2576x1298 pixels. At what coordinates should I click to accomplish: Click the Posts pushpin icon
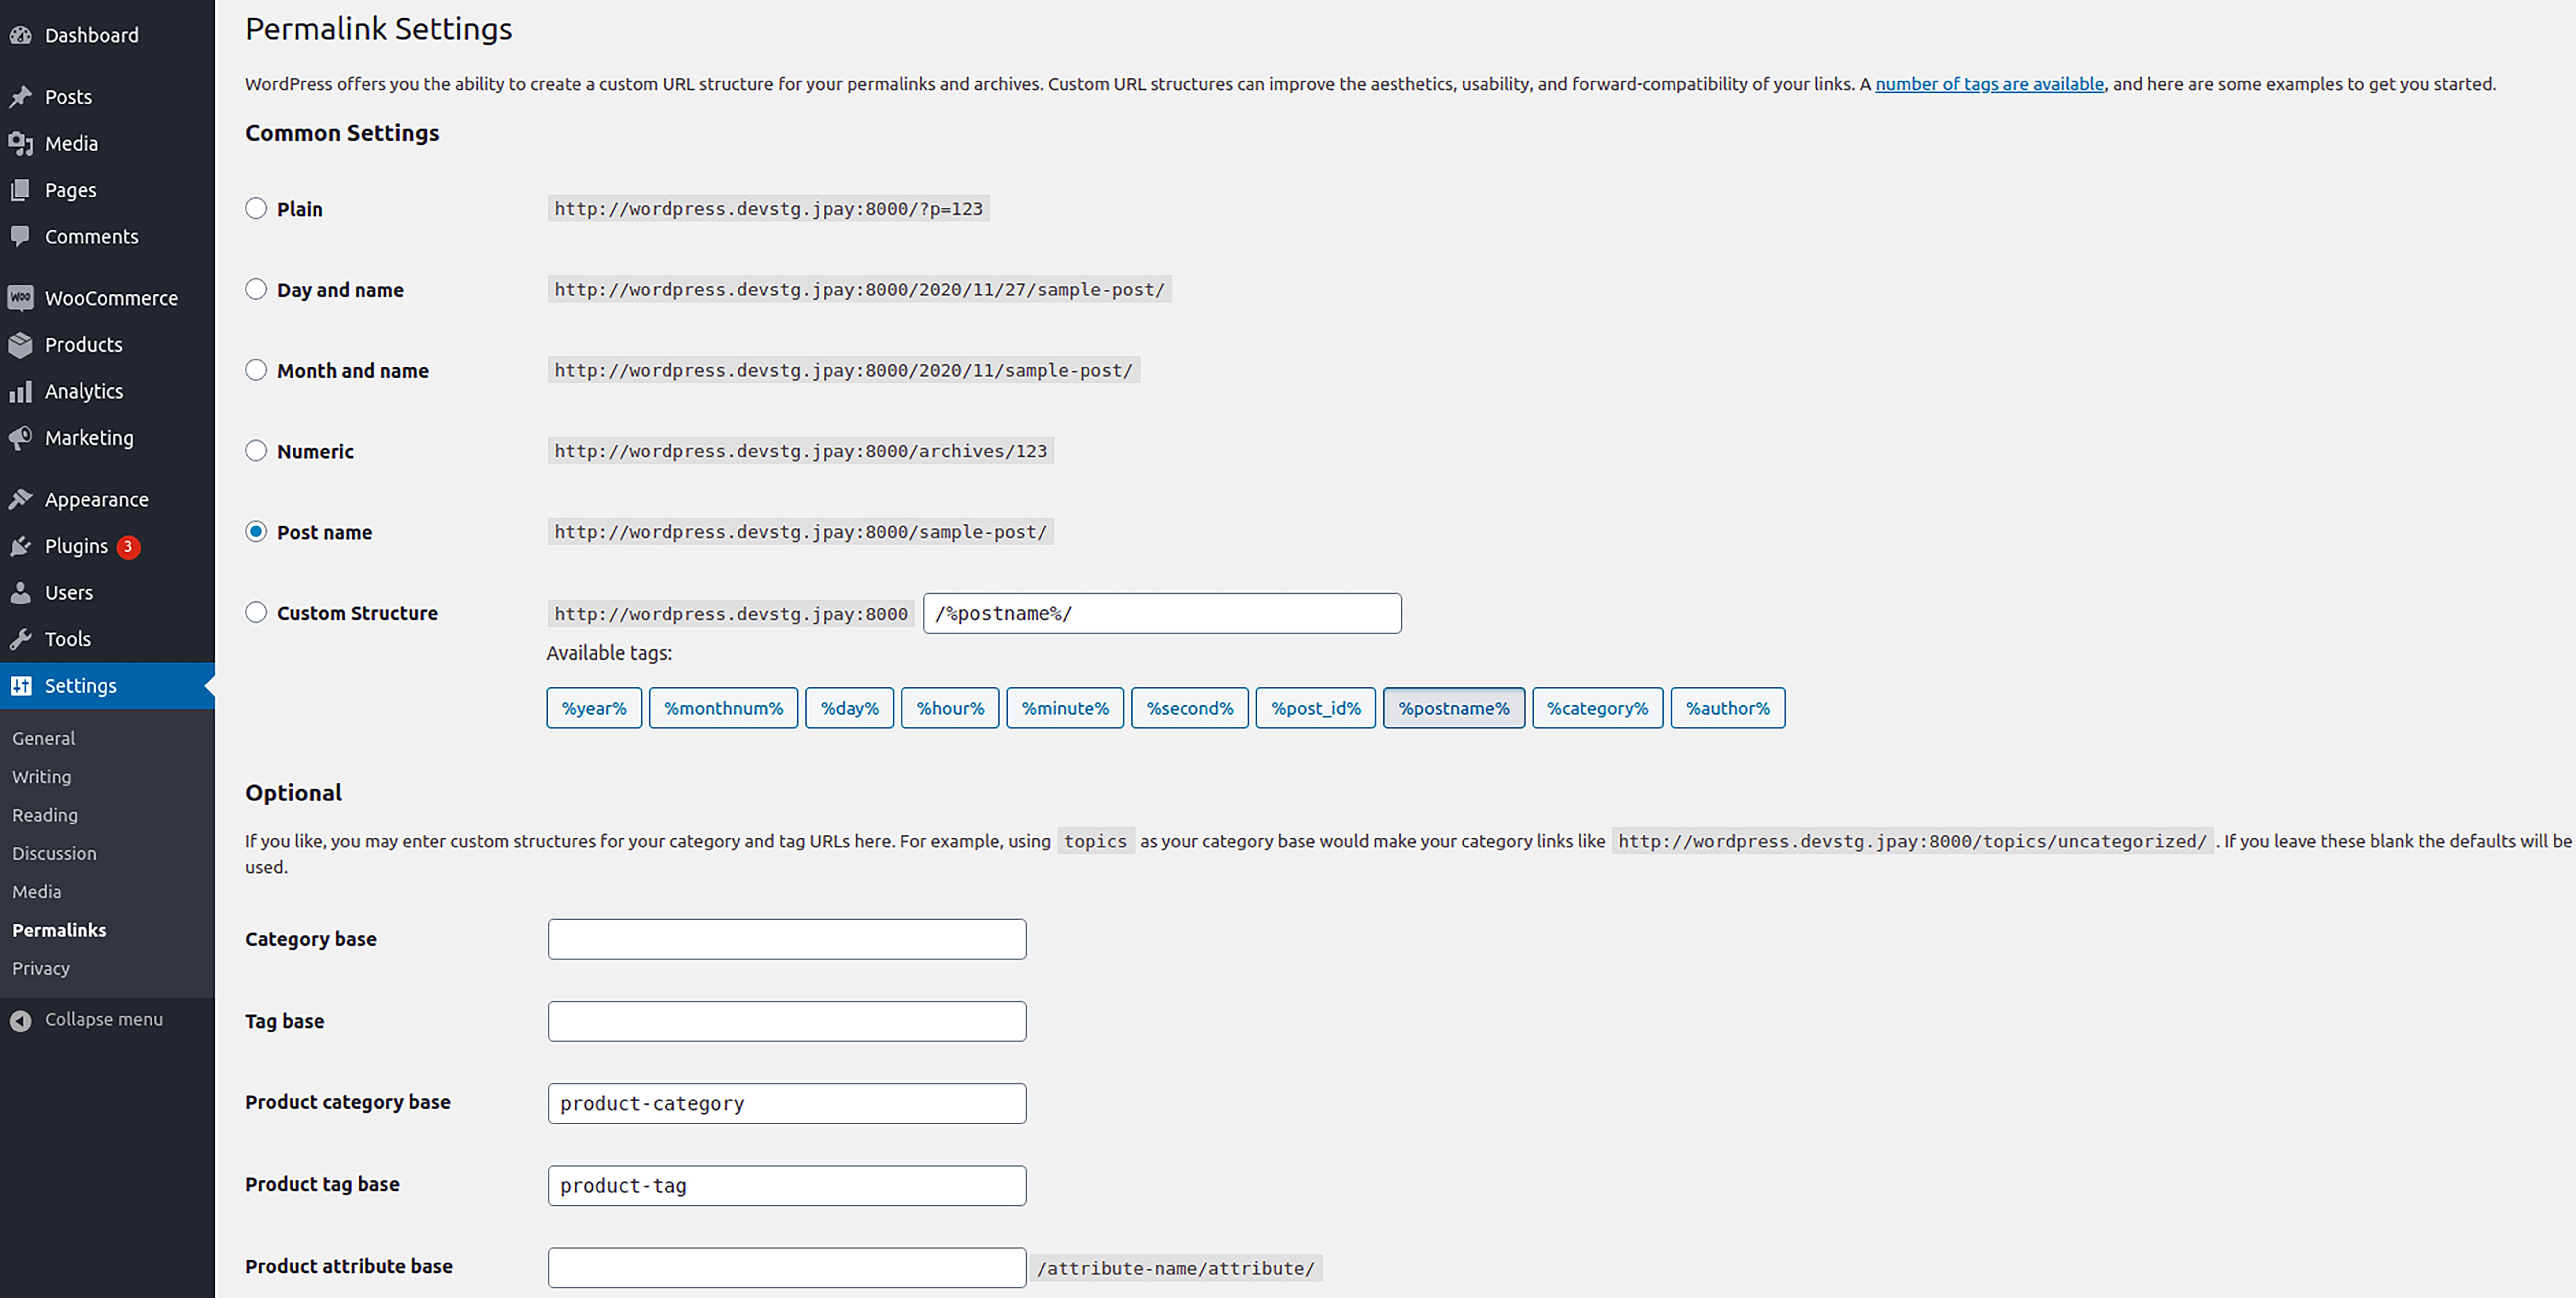20,97
